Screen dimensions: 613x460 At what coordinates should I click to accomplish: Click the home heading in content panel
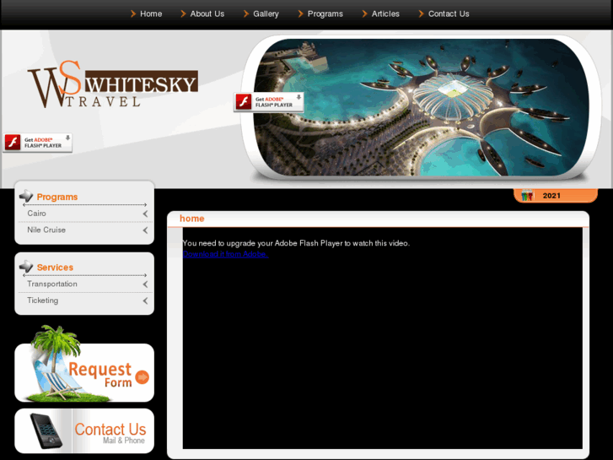tap(192, 219)
